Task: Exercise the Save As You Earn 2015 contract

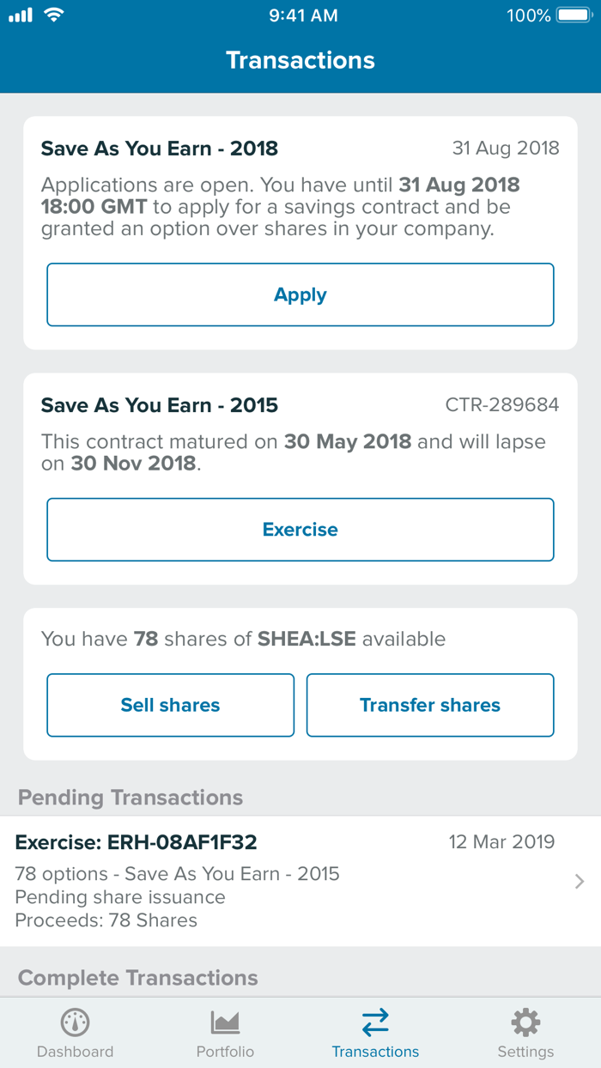Action: click(300, 529)
